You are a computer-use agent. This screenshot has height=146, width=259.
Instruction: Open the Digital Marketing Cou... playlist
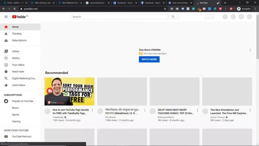coord(20,78)
